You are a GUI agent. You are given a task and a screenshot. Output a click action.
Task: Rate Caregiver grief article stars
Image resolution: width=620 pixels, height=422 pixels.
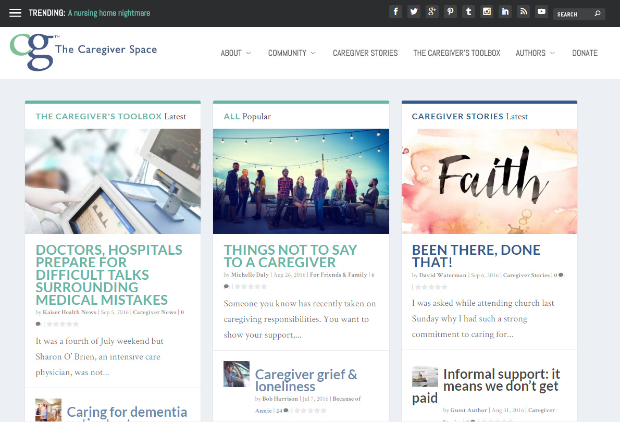(311, 411)
